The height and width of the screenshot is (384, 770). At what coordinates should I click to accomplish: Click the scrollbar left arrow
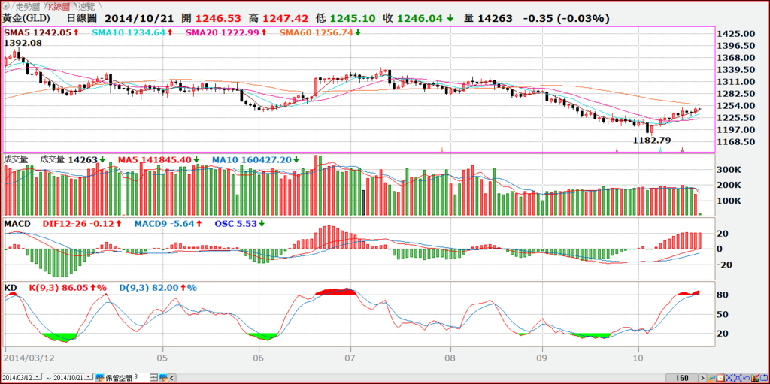pos(172,378)
